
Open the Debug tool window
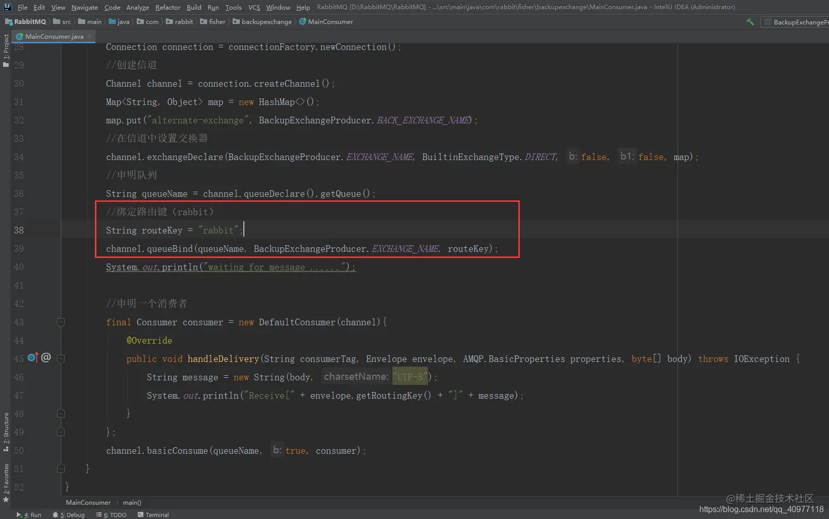pos(69,515)
